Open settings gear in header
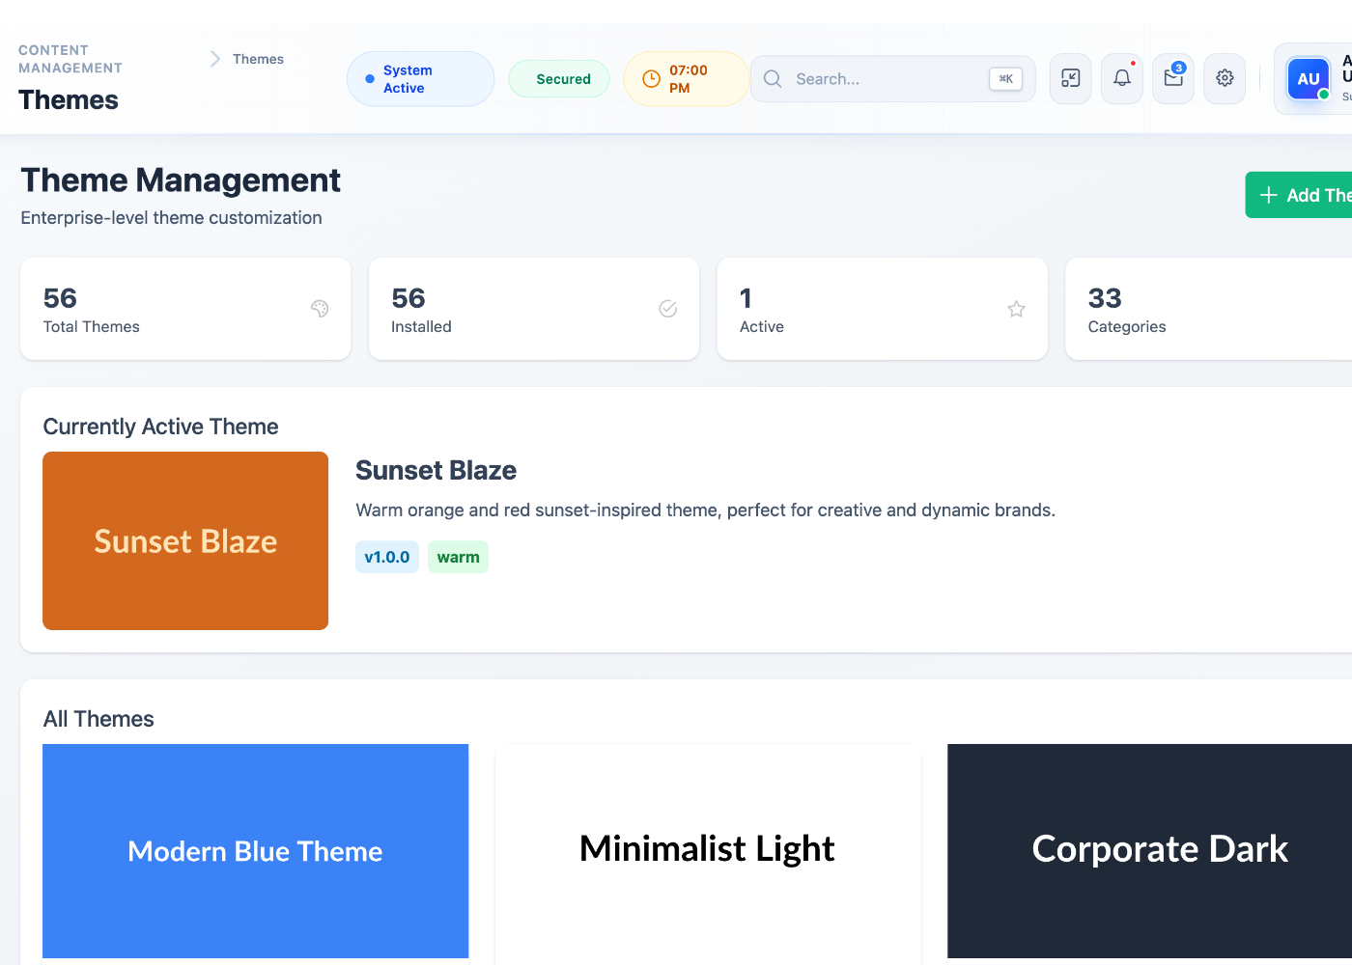Image resolution: width=1352 pixels, height=965 pixels. [1225, 78]
